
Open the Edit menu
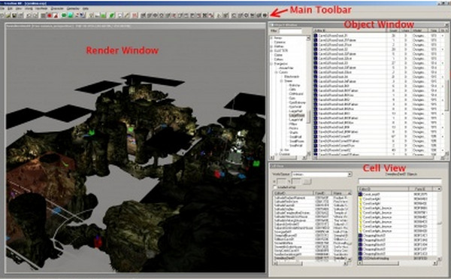click(x=10, y=8)
